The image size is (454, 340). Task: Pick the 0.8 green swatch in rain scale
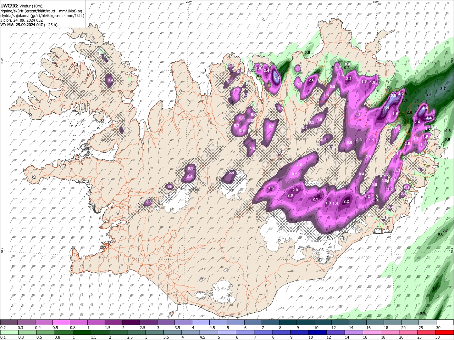63,332
